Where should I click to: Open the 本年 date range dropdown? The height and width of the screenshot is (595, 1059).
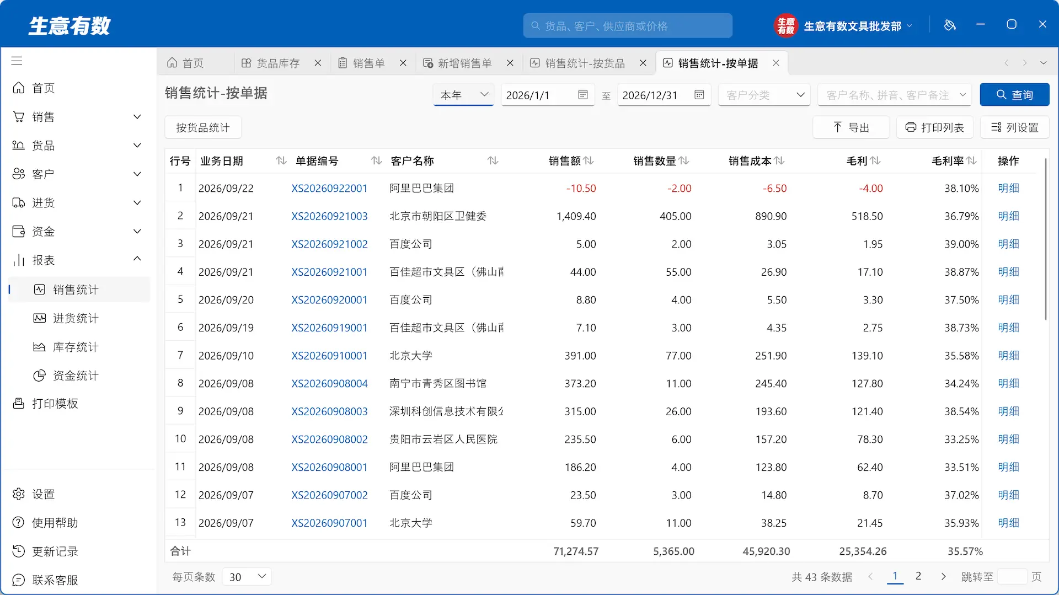(463, 95)
